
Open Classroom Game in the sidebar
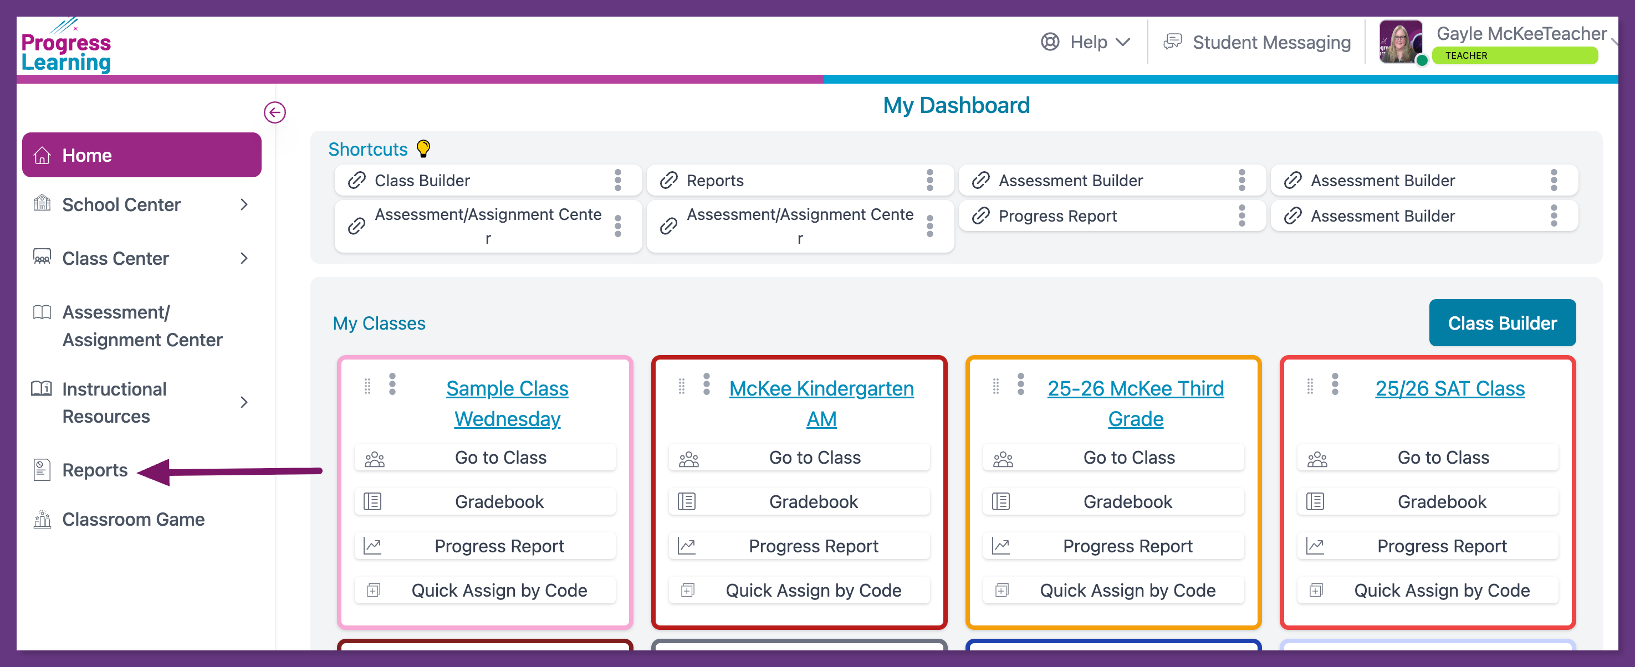point(132,520)
